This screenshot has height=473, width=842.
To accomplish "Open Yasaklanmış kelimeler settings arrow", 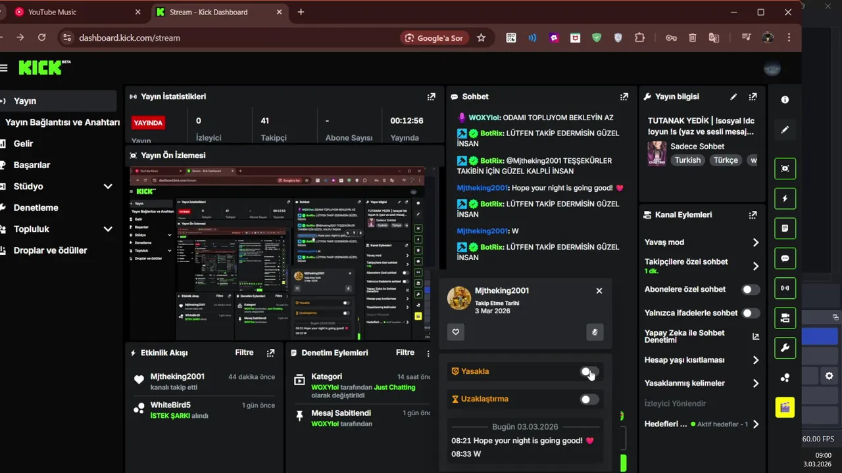I will pyautogui.click(x=755, y=383).
